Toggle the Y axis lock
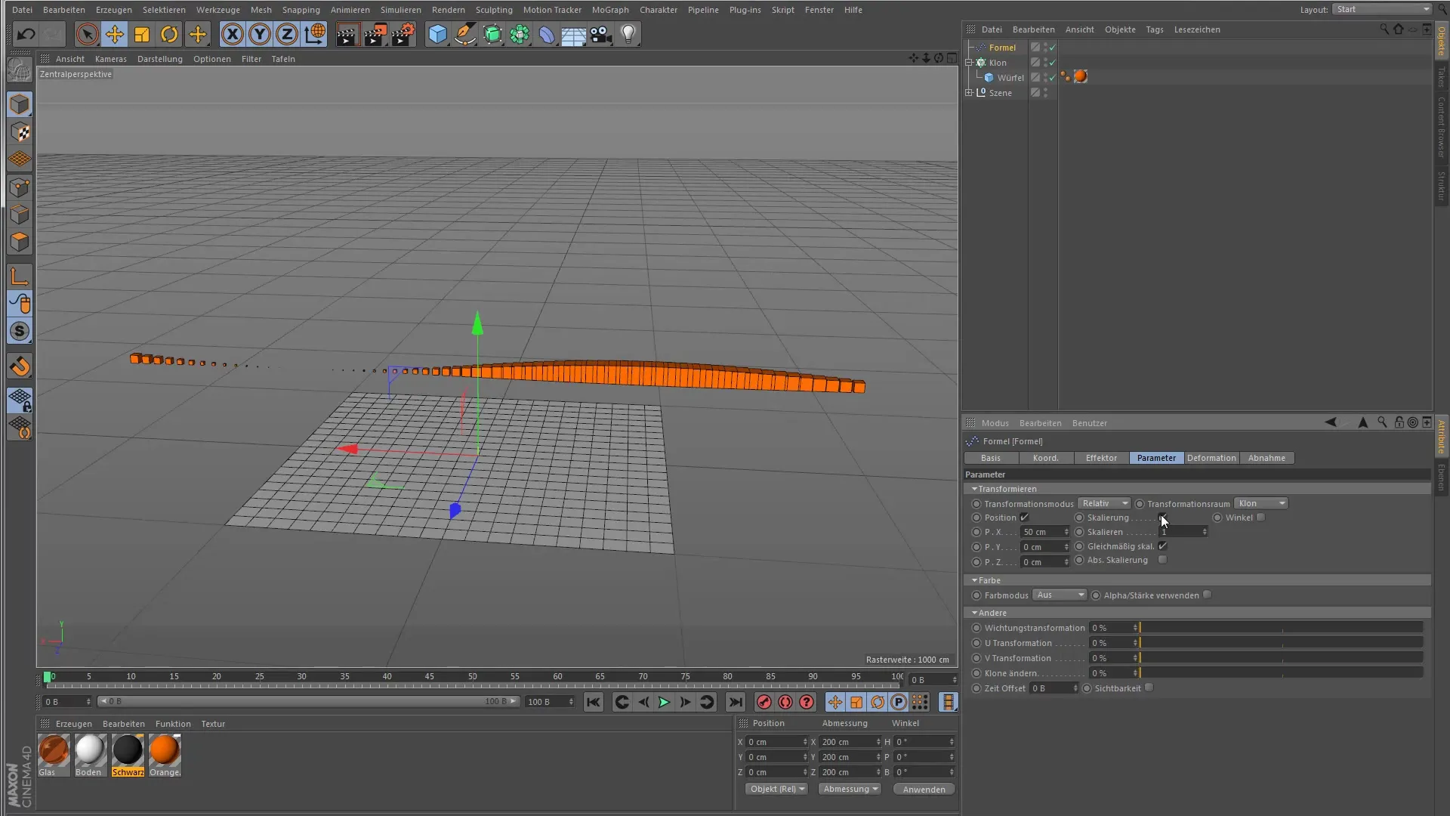1450x816 pixels. [260, 34]
